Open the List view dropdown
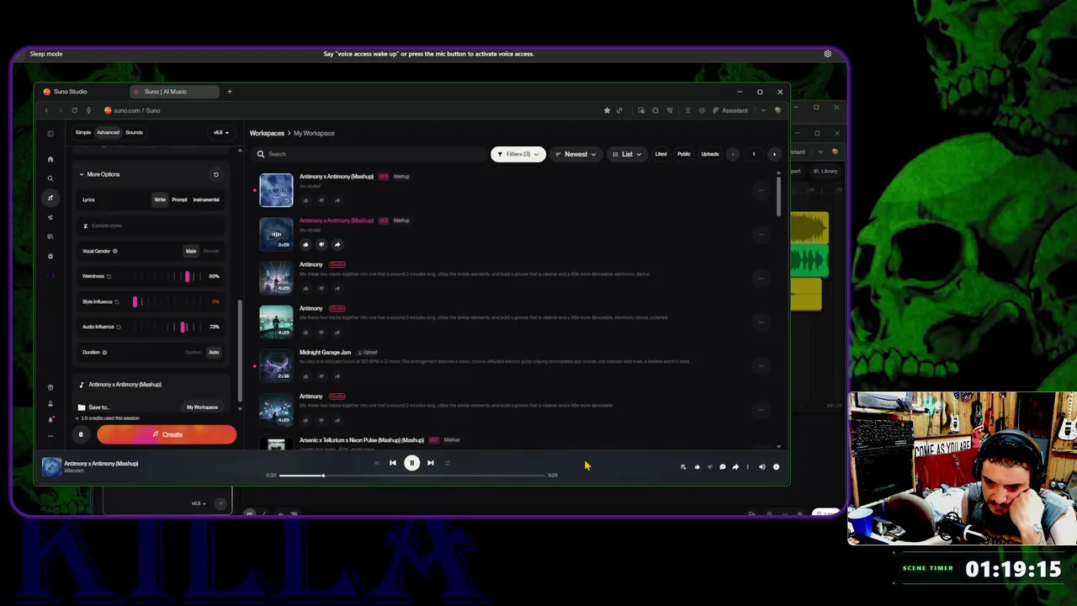The height and width of the screenshot is (606, 1077). (x=627, y=154)
